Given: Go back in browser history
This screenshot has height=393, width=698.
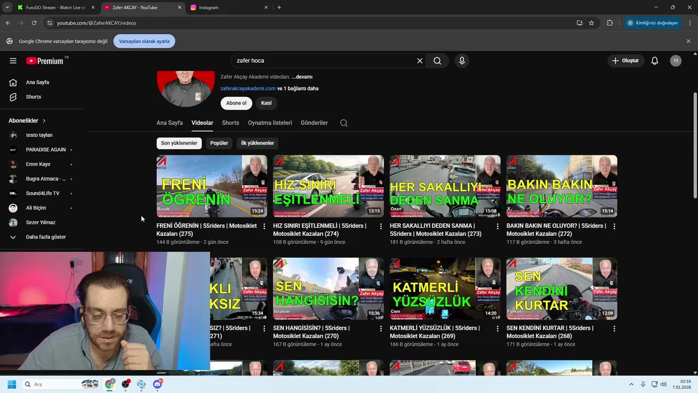Looking at the screenshot, I should point(8,23).
